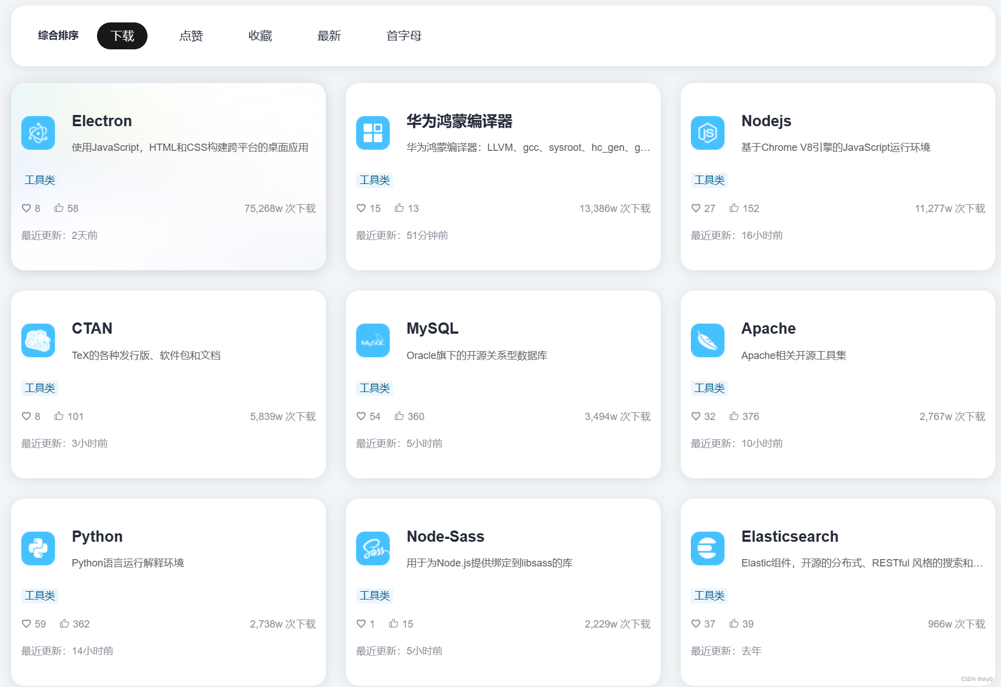Favorite Elasticsearch with the heart icon

[696, 624]
